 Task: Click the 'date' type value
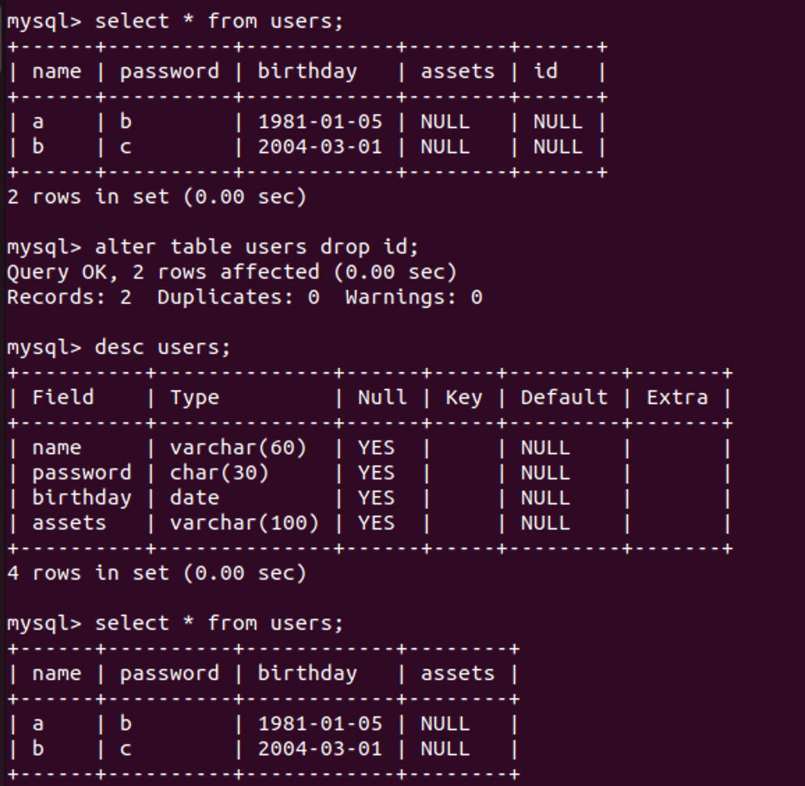pyautogui.click(x=194, y=498)
